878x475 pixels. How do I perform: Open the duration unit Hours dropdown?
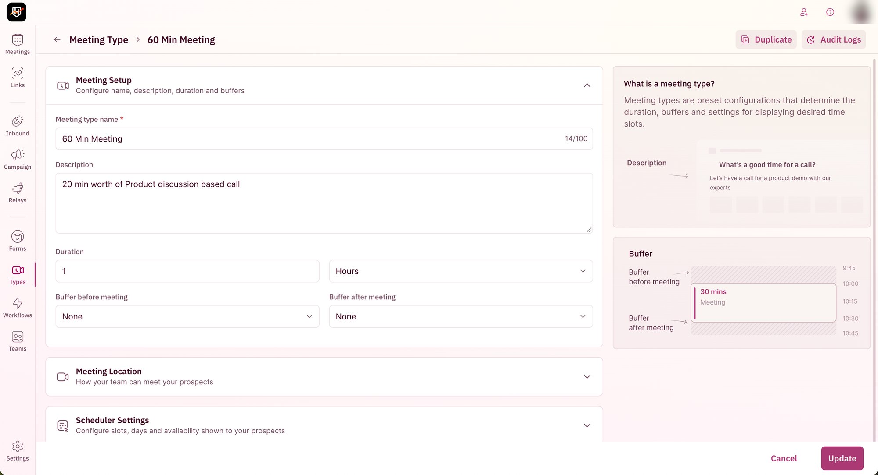(x=461, y=271)
